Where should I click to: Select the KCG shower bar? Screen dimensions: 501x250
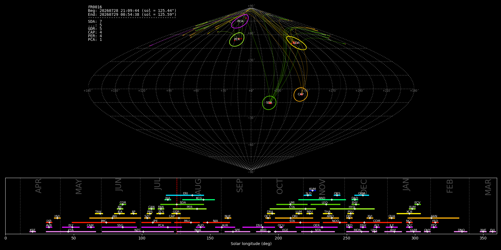[198, 200]
